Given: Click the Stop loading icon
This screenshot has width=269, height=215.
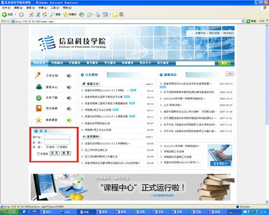Looking at the screenshot, I should point(31,15).
